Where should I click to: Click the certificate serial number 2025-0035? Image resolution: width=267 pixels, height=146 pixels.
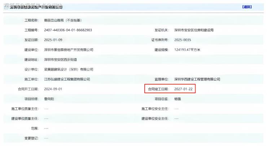(x=183, y=40)
